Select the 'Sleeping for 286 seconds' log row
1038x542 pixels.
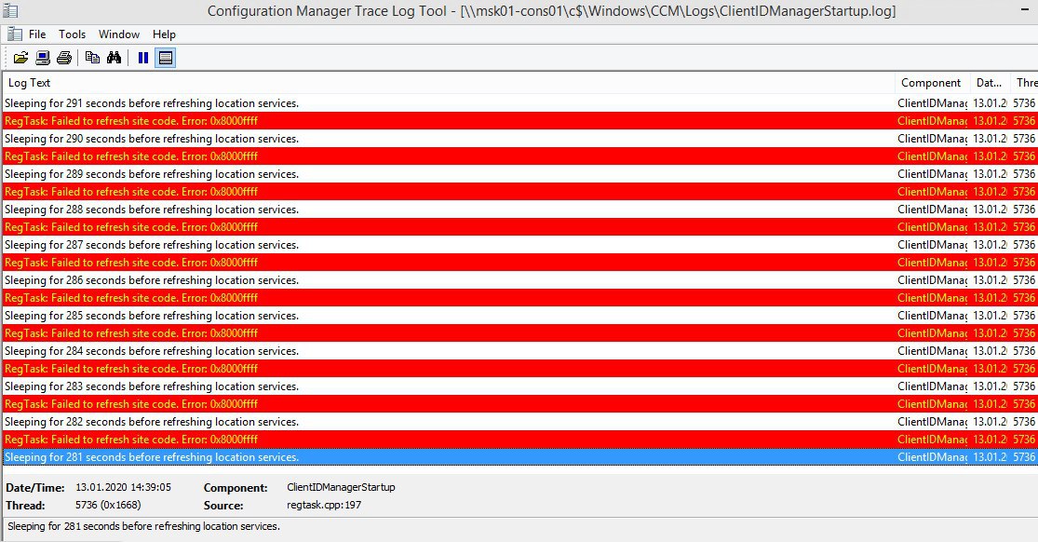519,280
